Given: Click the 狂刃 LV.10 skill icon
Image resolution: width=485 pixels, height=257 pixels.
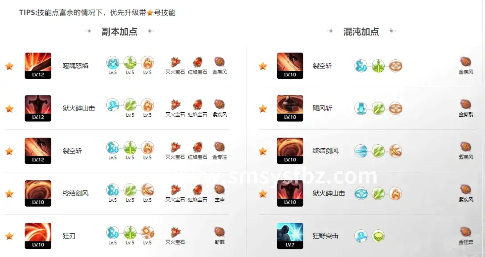Looking at the screenshot, I should (x=38, y=236).
